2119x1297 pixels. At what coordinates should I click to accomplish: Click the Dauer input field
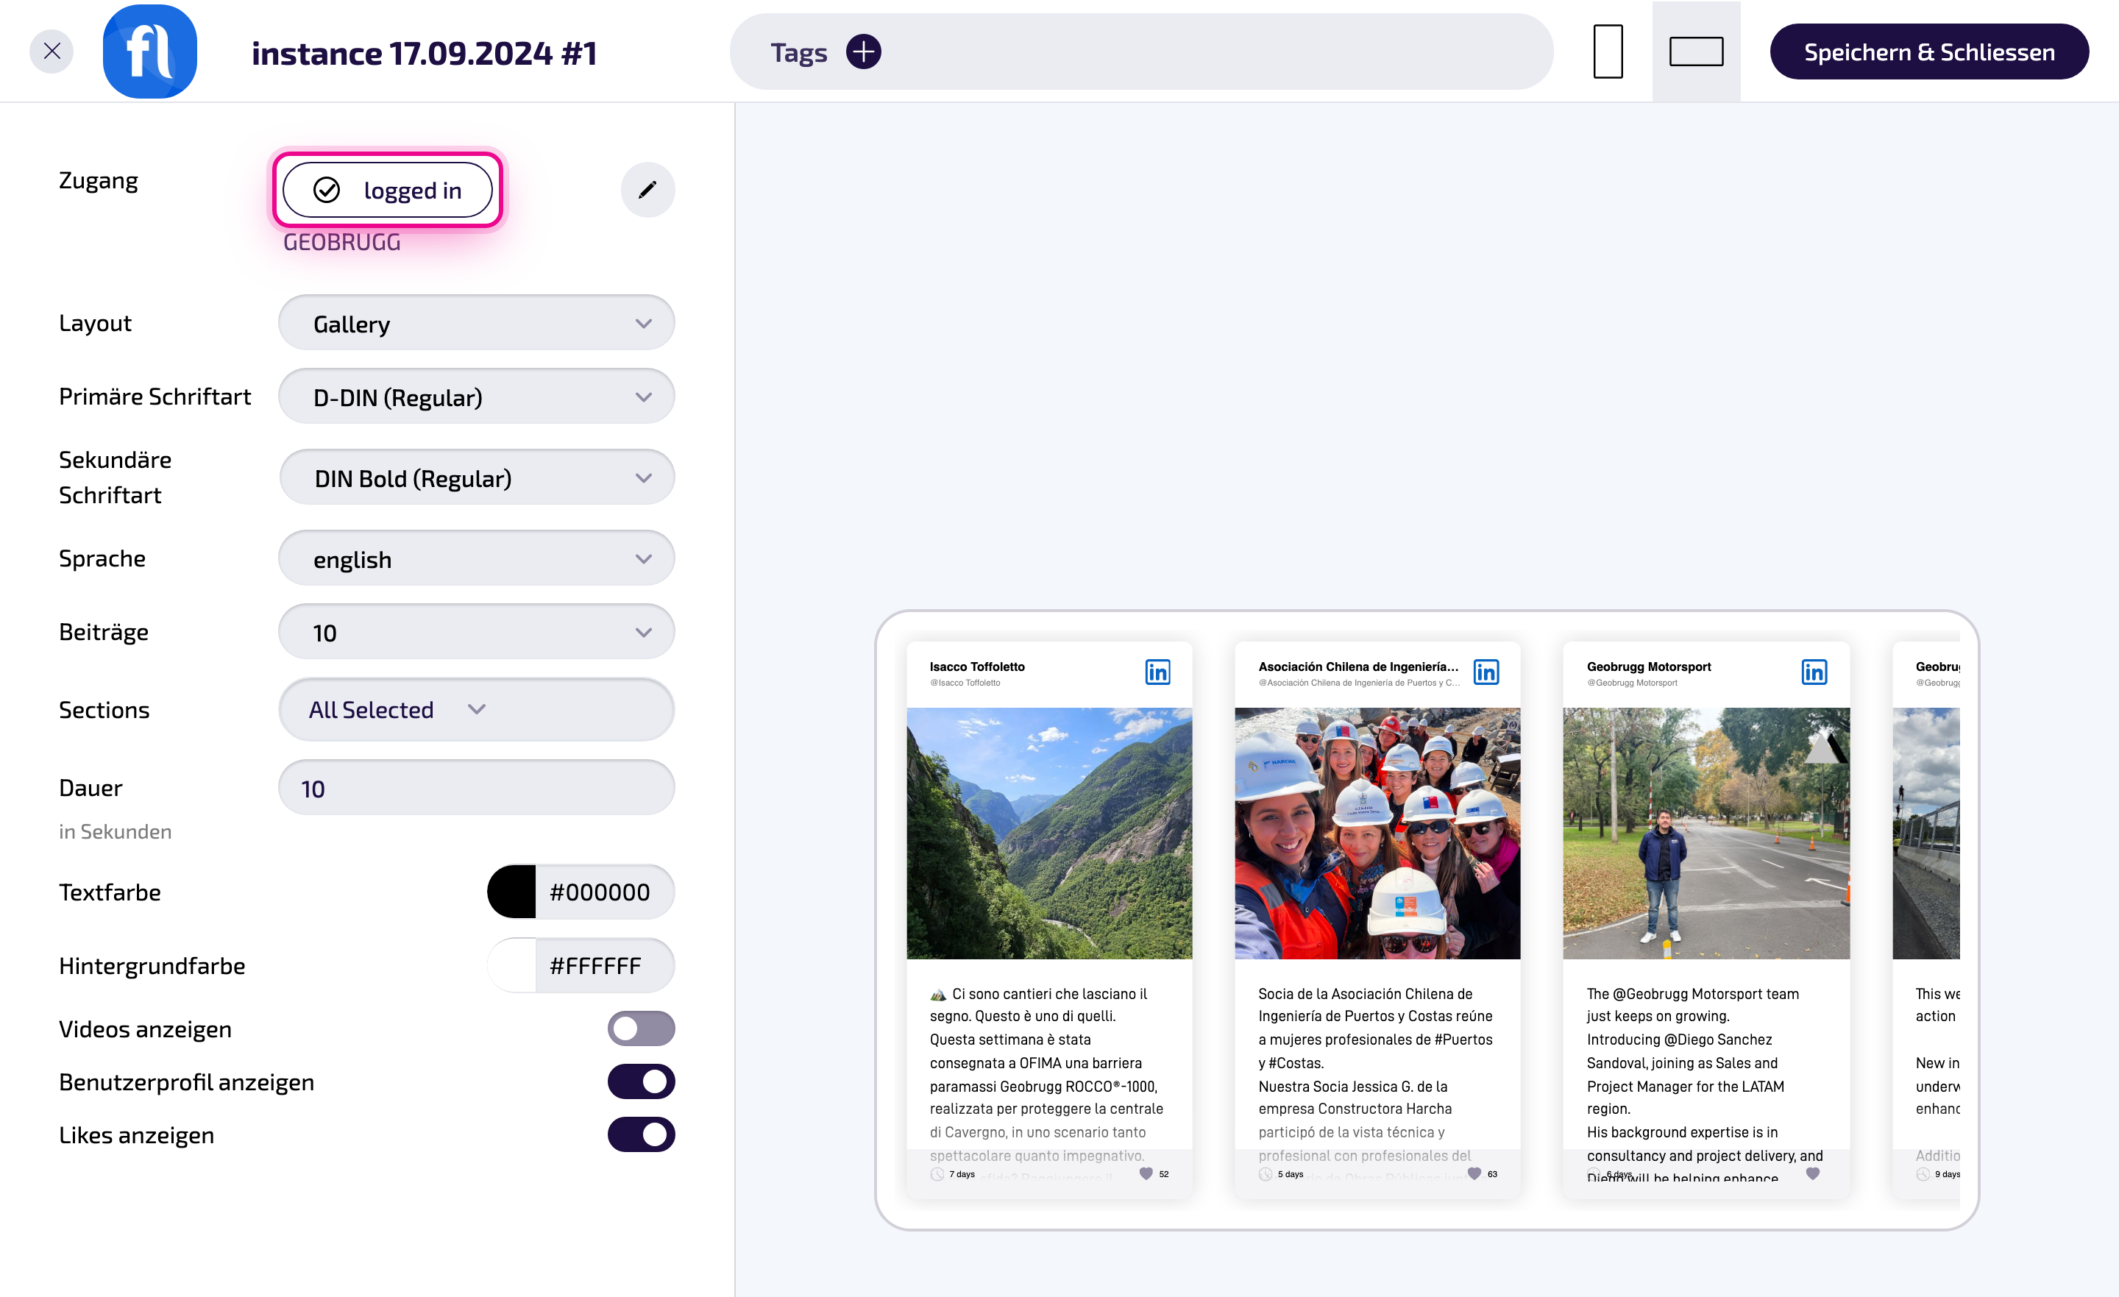pyautogui.click(x=477, y=788)
